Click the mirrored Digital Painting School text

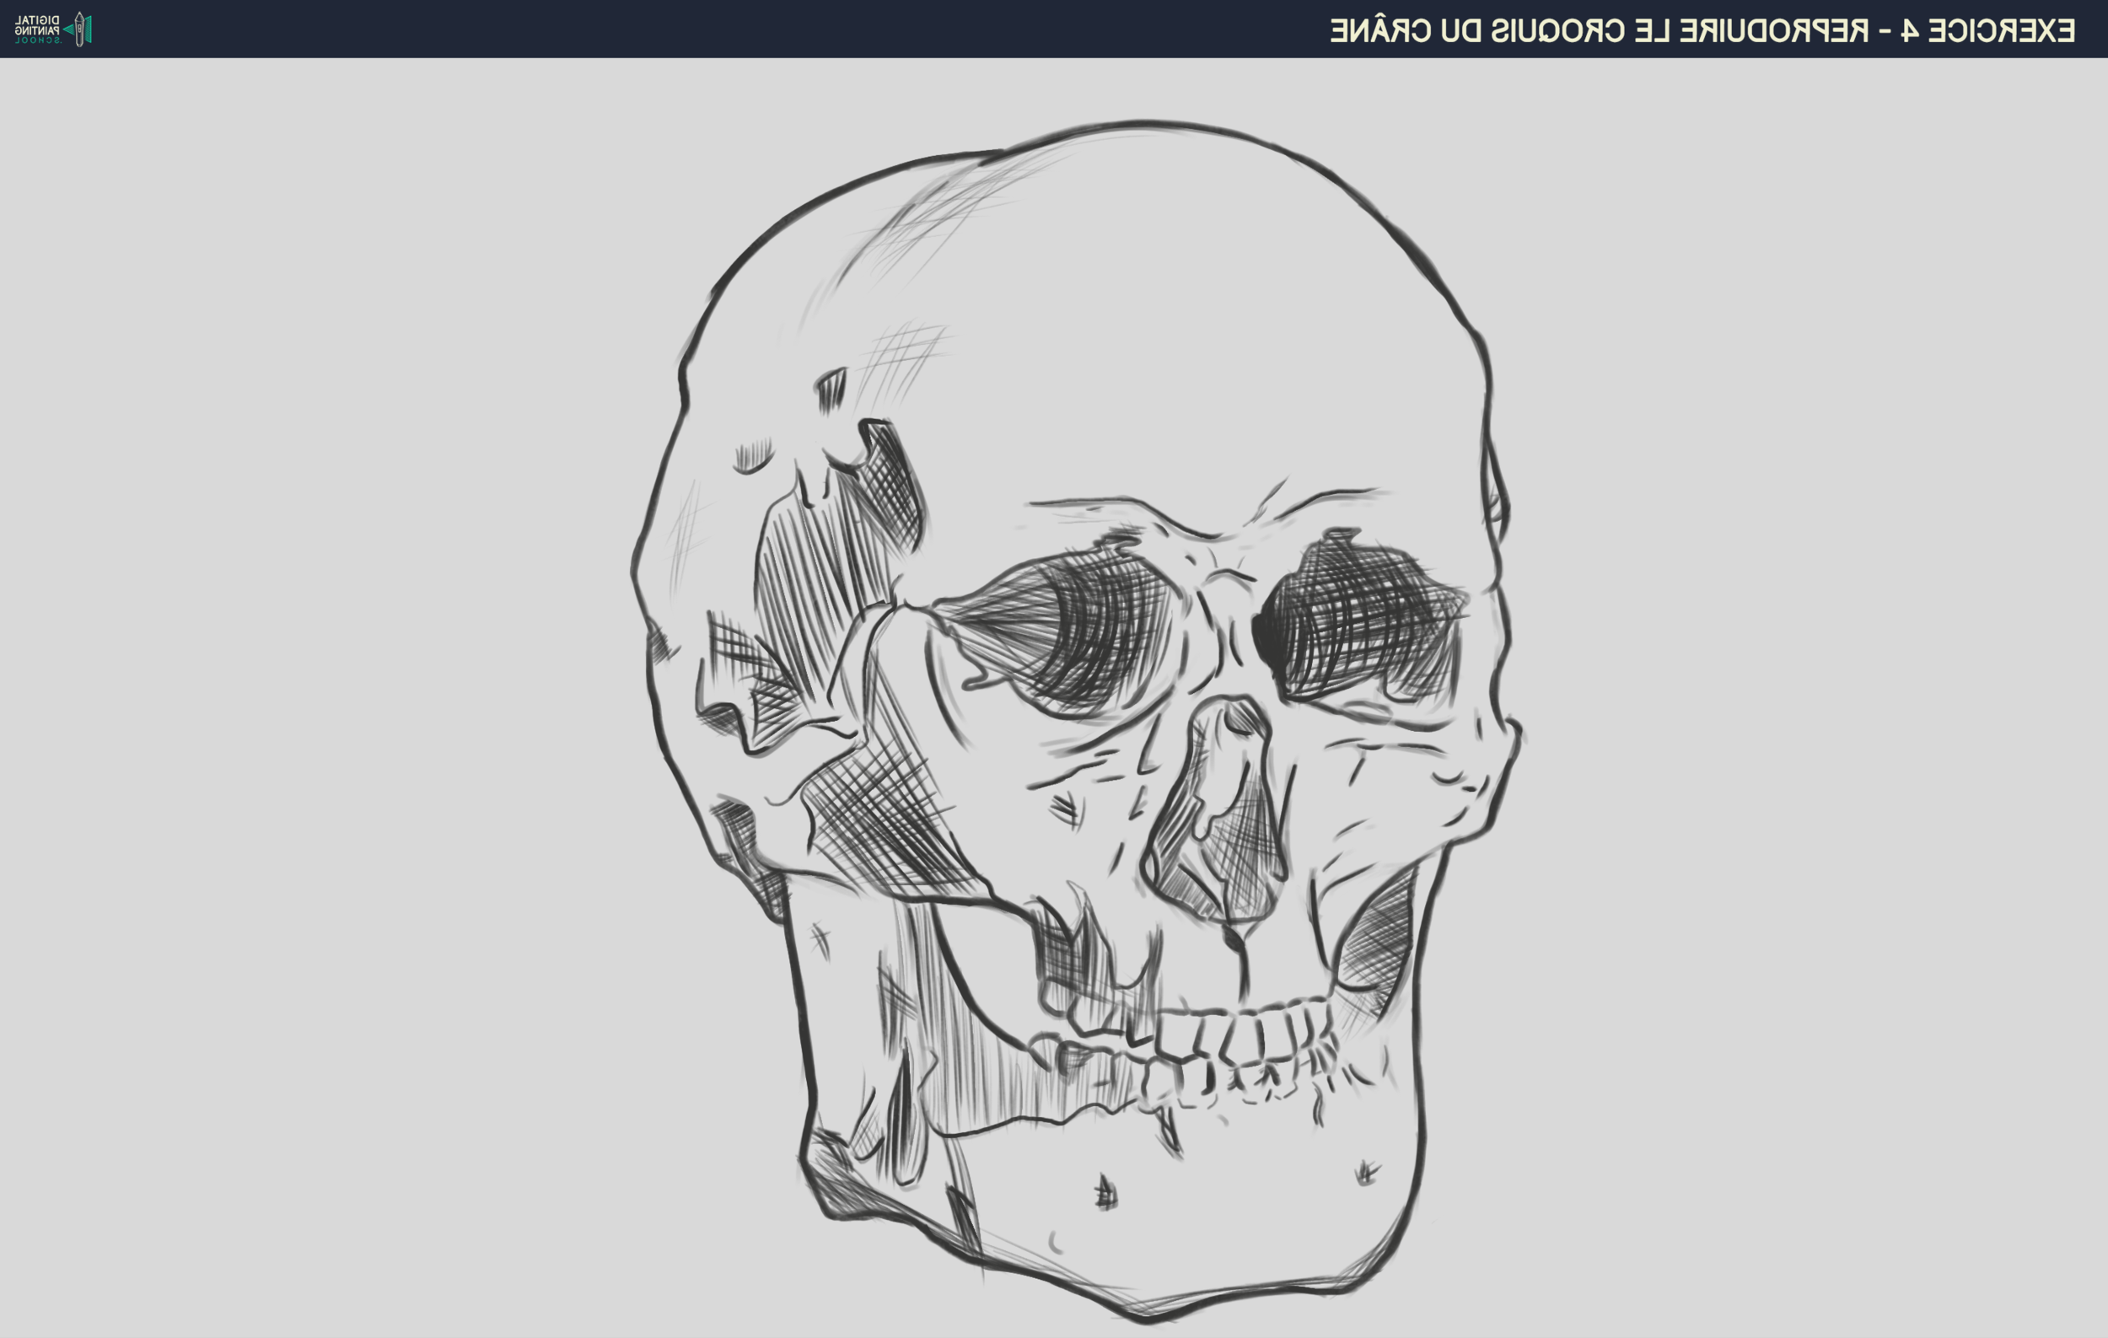point(38,29)
